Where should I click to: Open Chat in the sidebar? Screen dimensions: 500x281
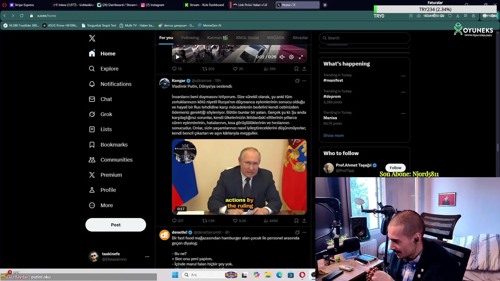tap(100, 99)
